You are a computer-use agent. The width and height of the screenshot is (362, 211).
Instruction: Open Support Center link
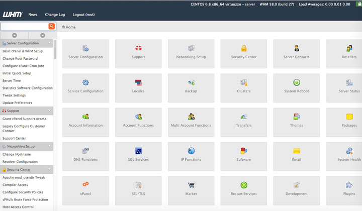14,138
